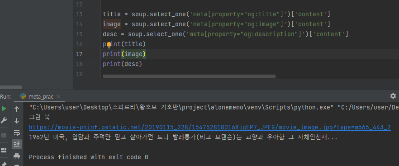Screen dimensions: 399x166
Task: Click the '그린 북' console output line
Action: (39, 117)
